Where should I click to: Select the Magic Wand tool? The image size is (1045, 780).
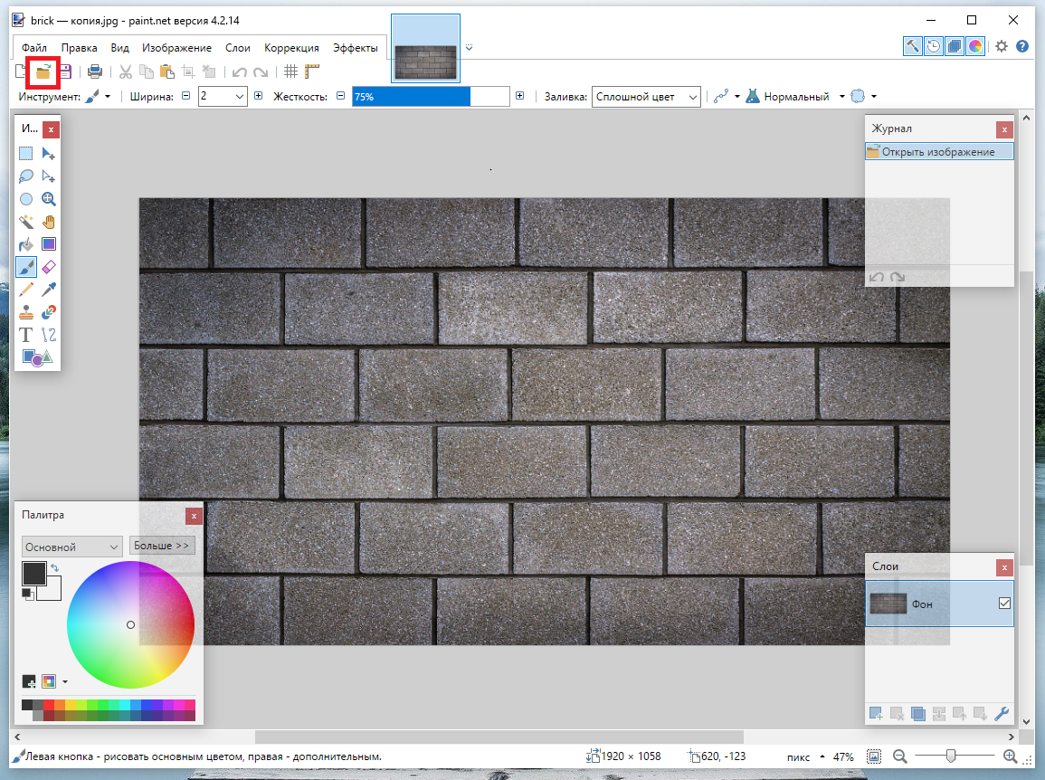[26, 222]
